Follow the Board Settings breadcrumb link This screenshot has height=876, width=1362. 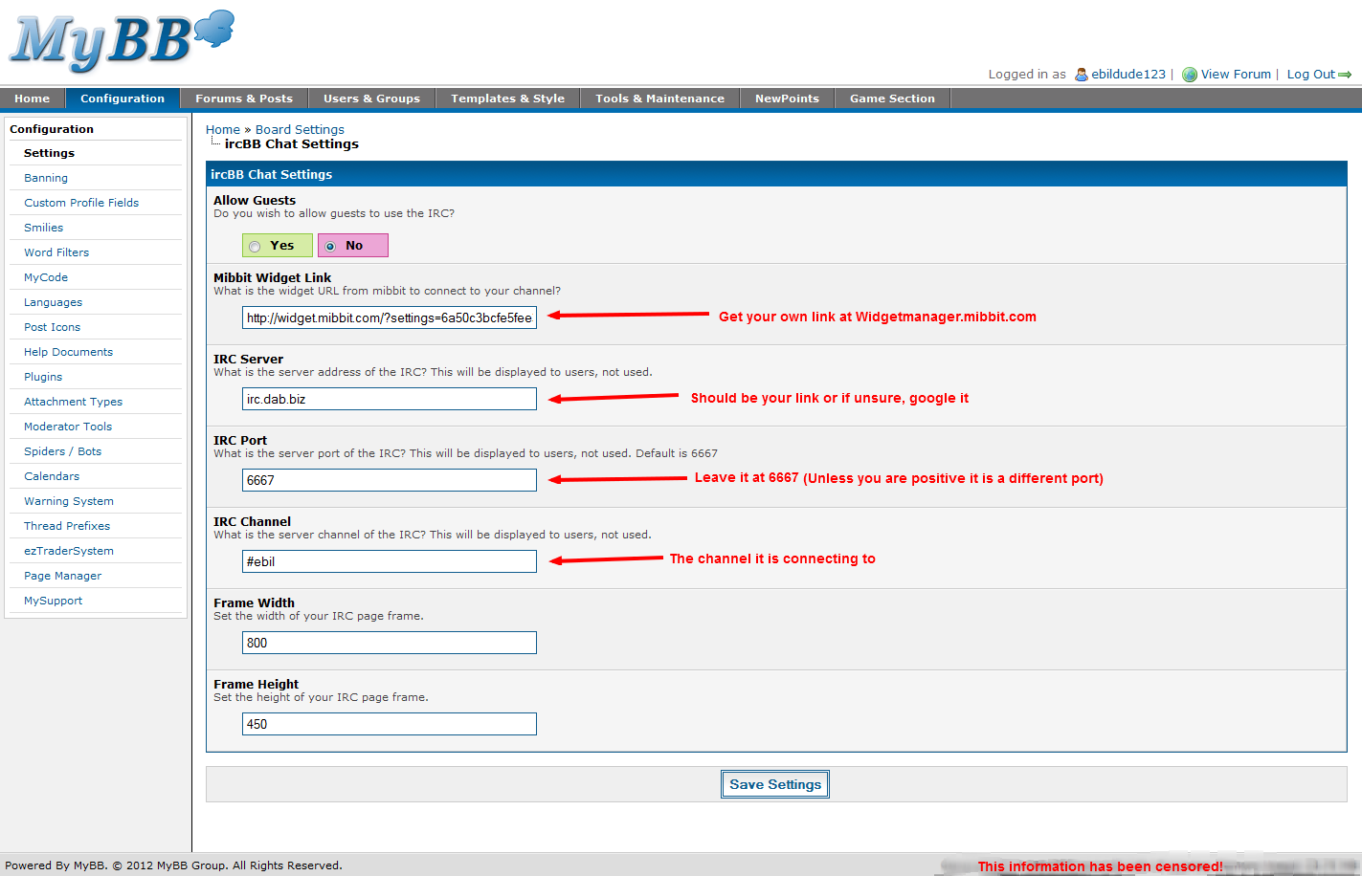coord(300,130)
